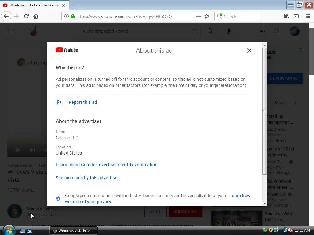
Task: Go back with the browser Back button
Action: (x=6, y=17)
